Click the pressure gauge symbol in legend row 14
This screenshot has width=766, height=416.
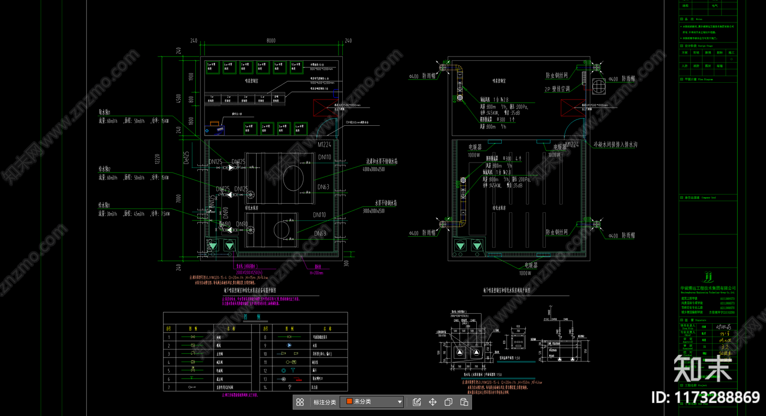tap(289, 387)
